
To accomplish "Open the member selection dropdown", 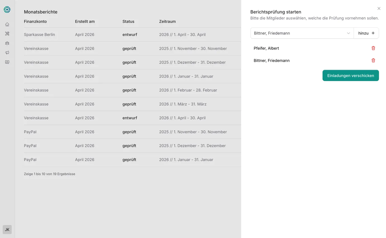I will tap(302, 33).
